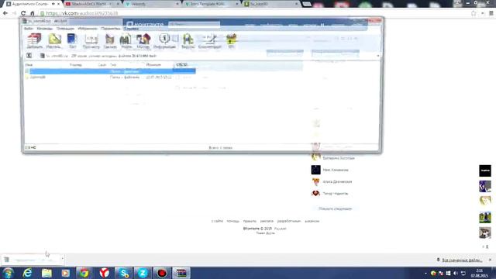Switch to the fifth Chrome tab
Image resolution: width=496 pixels, height=279 pixels.
point(270,4)
